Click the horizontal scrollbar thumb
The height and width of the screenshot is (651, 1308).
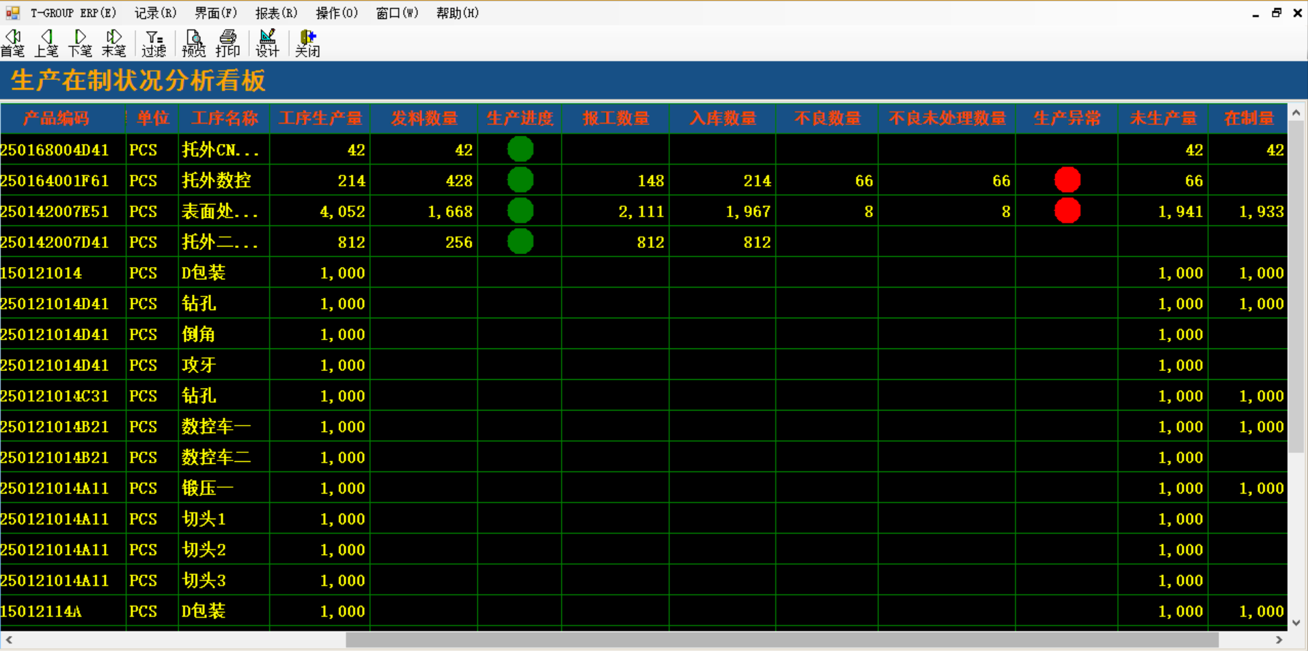pos(782,640)
